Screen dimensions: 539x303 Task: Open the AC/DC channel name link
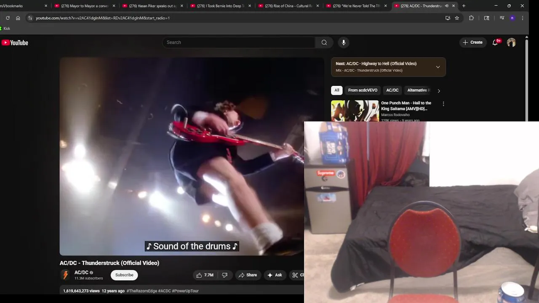pos(81,273)
